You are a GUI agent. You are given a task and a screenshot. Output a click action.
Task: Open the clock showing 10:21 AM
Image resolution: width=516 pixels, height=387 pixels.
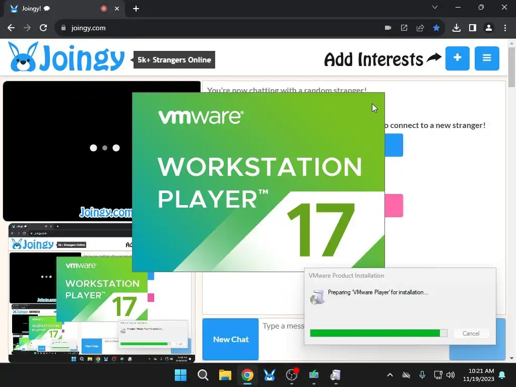point(479,375)
